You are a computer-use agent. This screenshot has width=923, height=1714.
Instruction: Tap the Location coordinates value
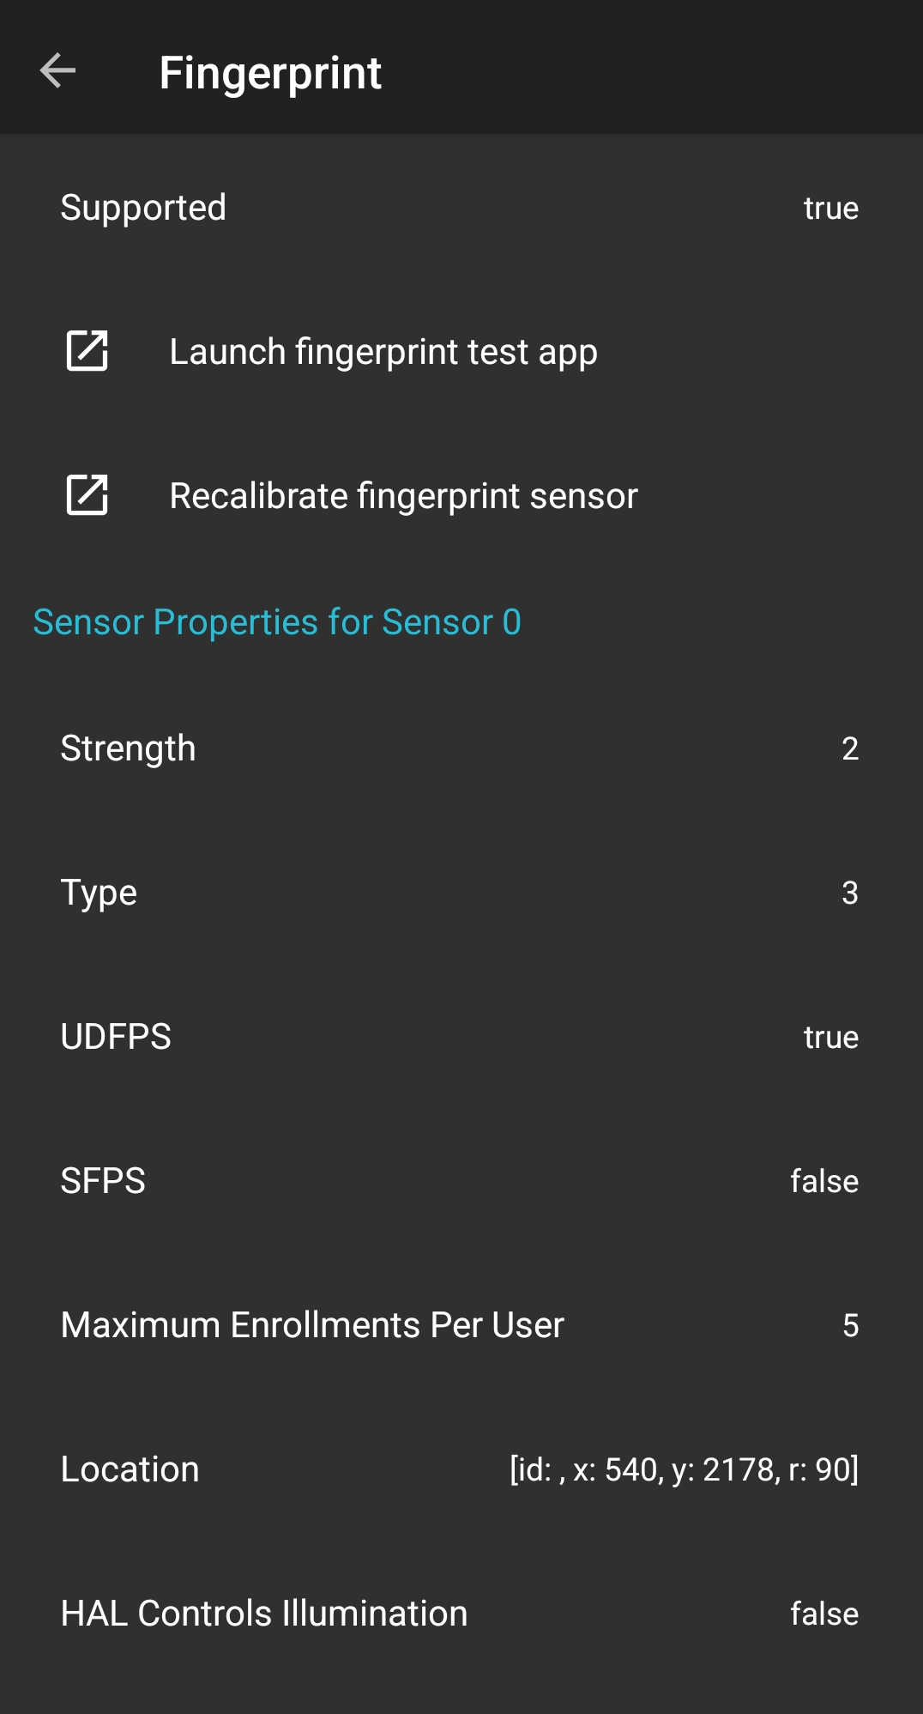pos(684,1470)
